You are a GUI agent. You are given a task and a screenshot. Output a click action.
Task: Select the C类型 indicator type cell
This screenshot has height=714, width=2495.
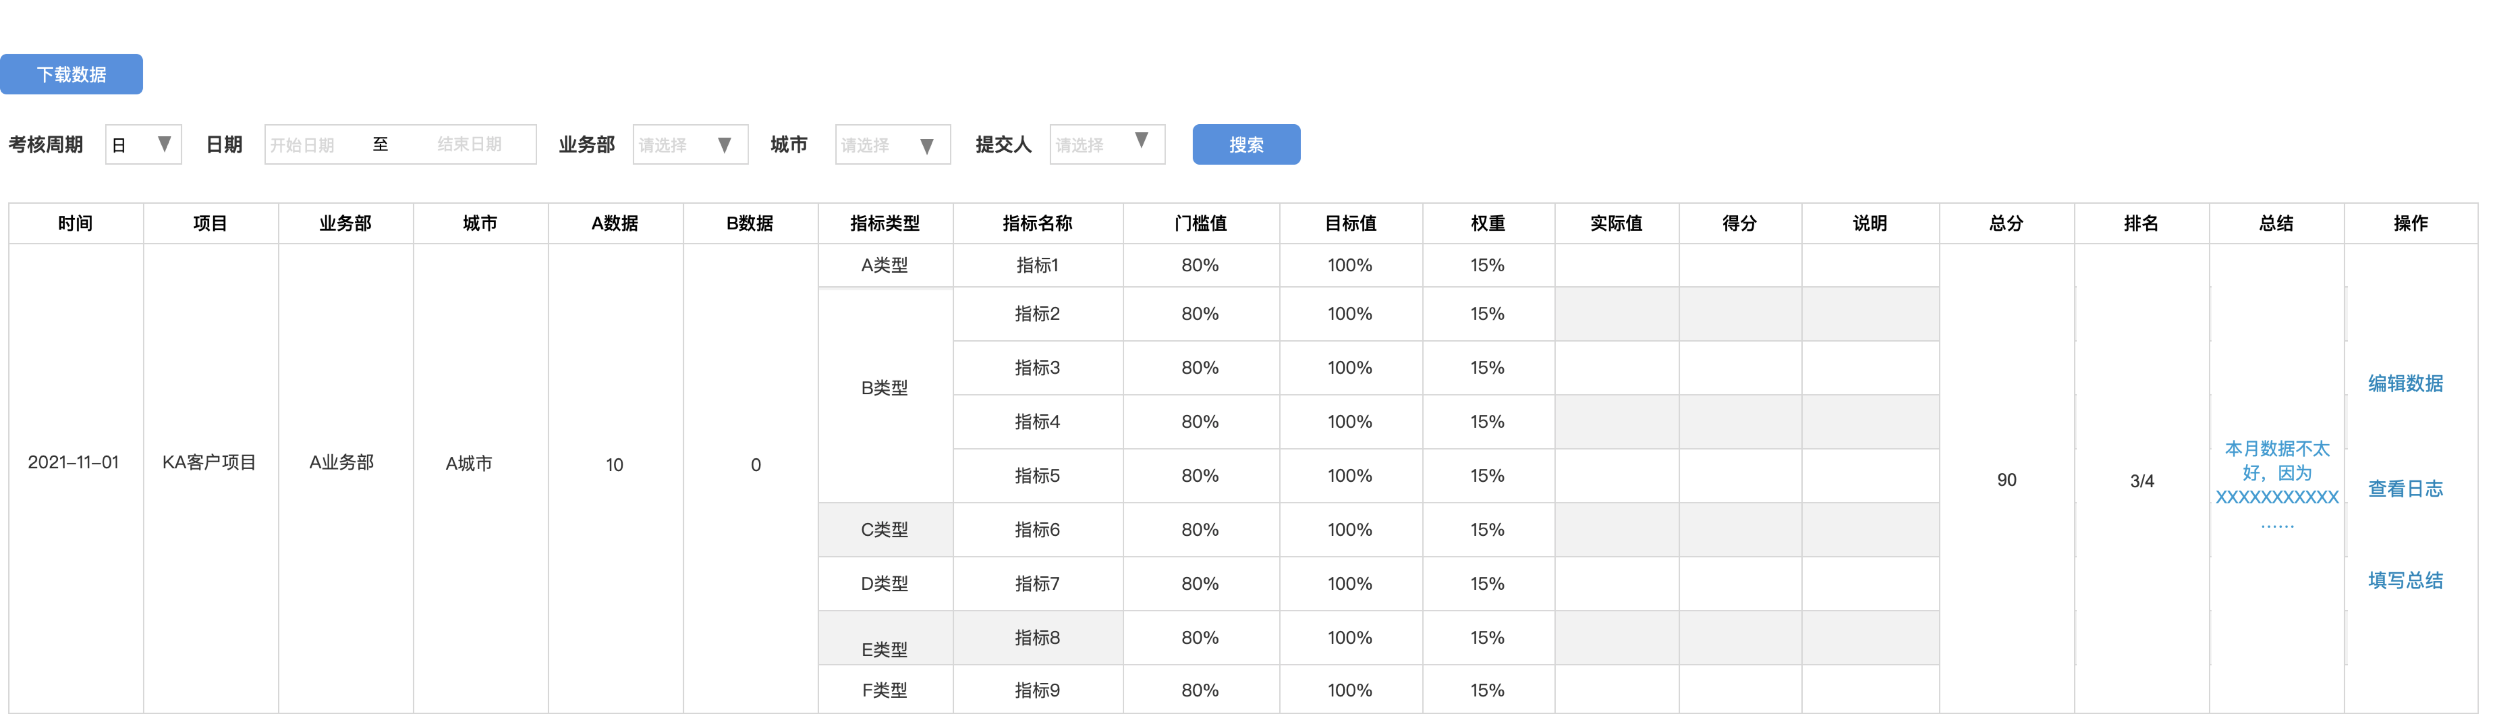(x=884, y=530)
